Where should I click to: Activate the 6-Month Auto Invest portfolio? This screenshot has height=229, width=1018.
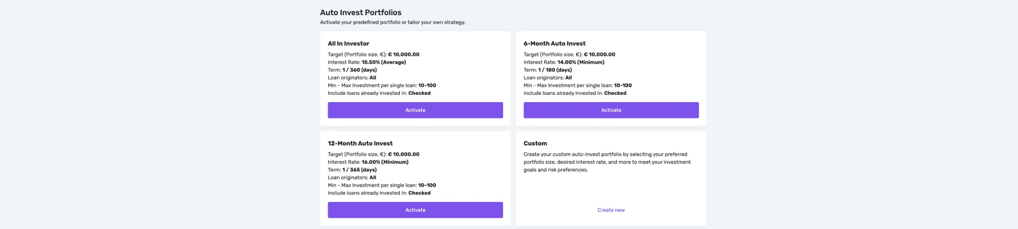[x=611, y=110]
